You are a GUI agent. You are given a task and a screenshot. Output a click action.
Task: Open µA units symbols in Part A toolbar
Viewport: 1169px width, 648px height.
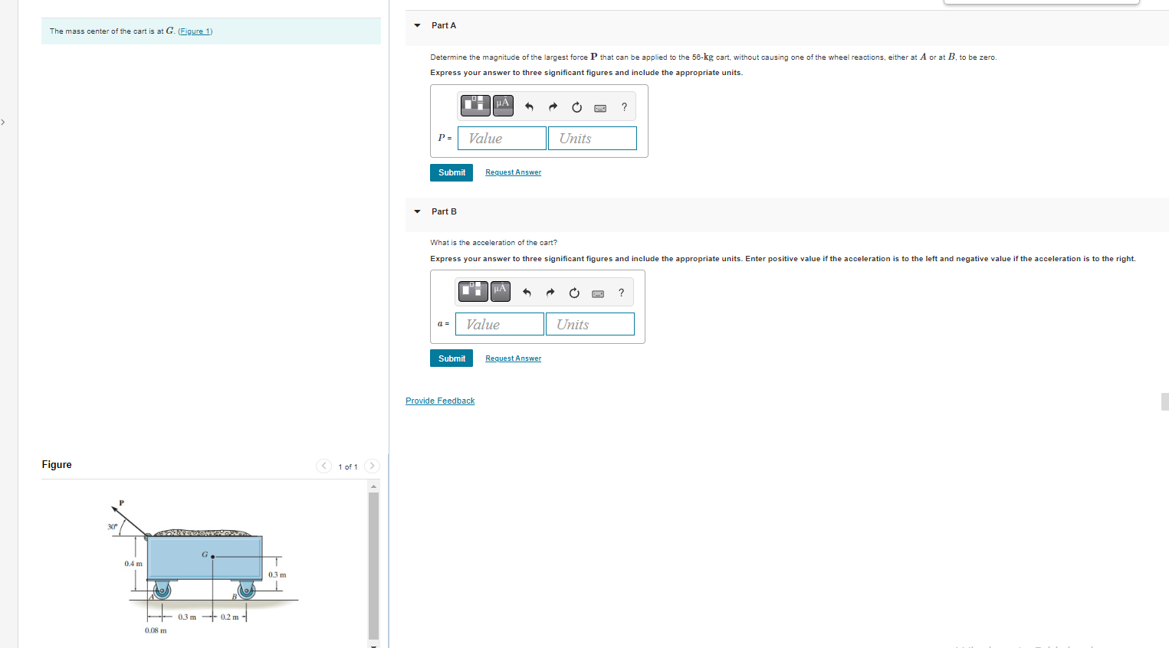[503, 105]
